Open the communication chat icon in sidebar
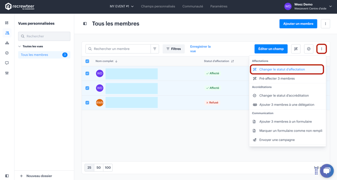337x180 pixels. point(7,63)
